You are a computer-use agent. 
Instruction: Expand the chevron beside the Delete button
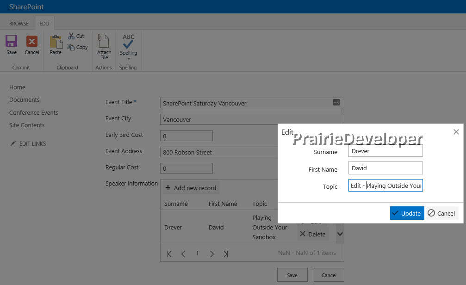coord(340,234)
